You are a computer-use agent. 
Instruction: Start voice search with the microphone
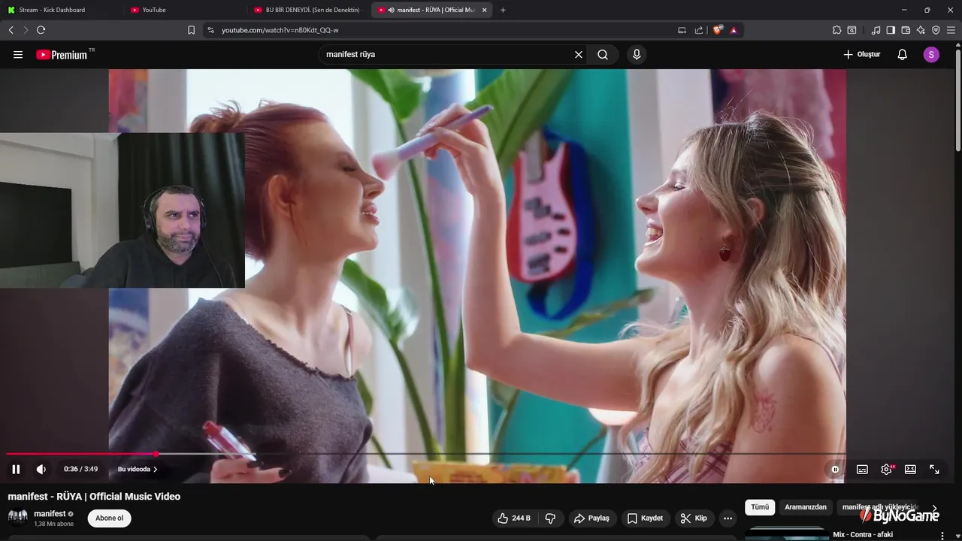(x=637, y=55)
